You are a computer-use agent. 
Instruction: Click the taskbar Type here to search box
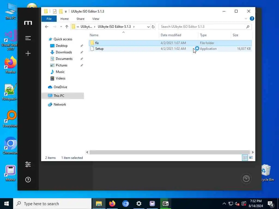point(53,204)
